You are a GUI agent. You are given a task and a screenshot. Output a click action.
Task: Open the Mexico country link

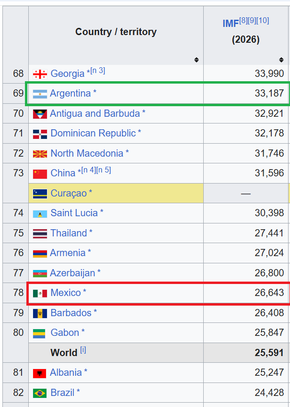coord(66,293)
